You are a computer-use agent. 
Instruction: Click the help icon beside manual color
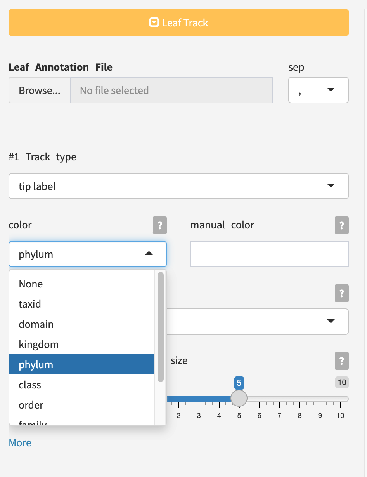coord(341,225)
